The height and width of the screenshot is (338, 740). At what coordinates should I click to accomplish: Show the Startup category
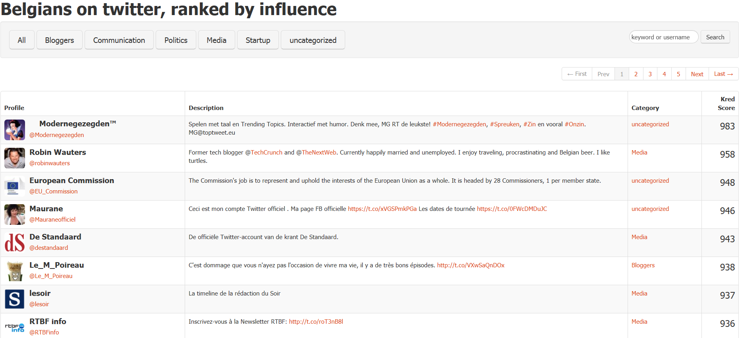(258, 40)
